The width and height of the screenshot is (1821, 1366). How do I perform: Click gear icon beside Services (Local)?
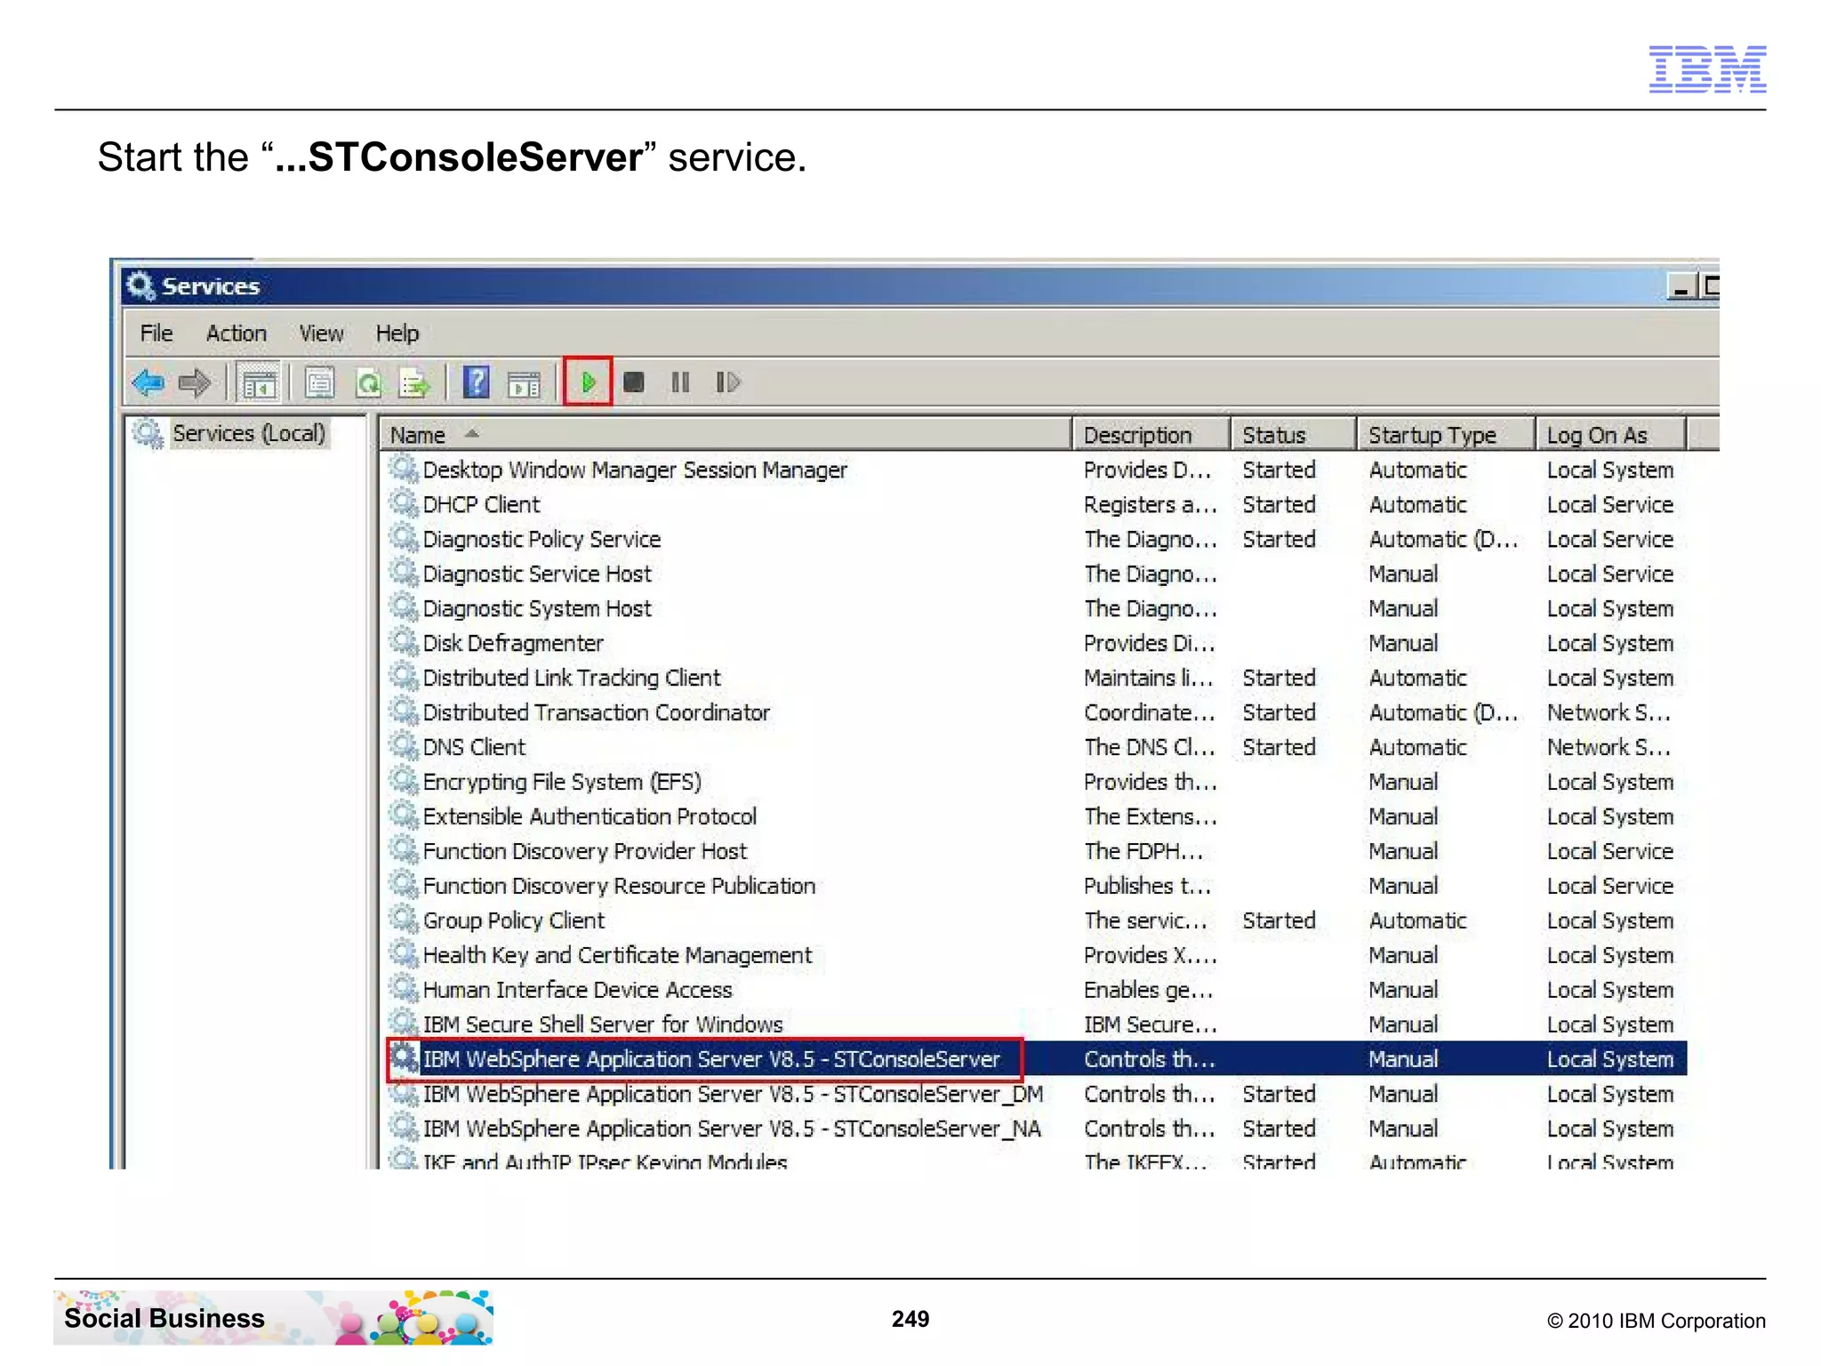click(x=148, y=433)
